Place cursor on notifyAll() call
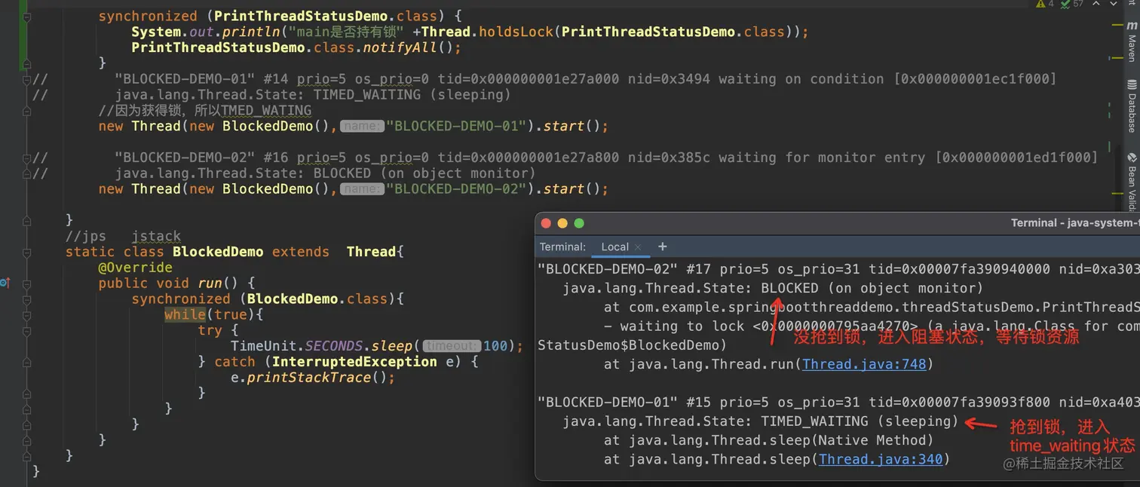Screen dimensions: 1140x487 (x=412, y=47)
